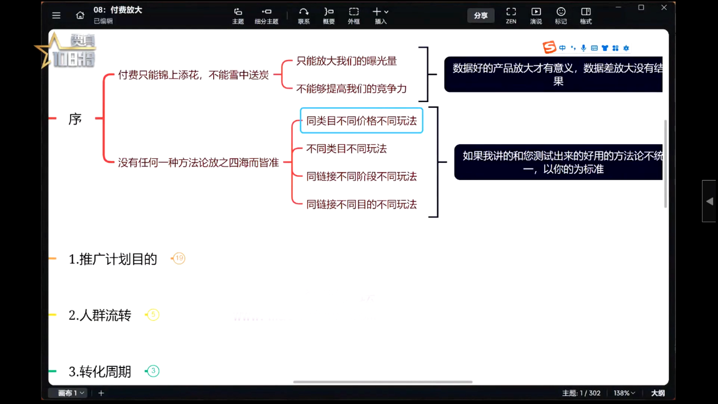This screenshot has height=404, width=718.
Task: Start presentation with 演说 button
Action: pos(536,16)
